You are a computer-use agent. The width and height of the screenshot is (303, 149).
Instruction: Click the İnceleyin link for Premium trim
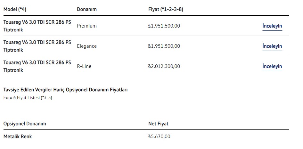pyautogui.click(x=272, y=26)
